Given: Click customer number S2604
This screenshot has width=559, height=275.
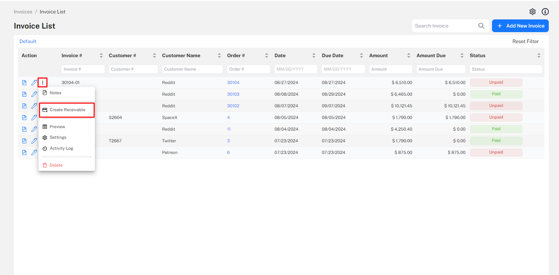Looking at the screenshot, I should [x=115, y=118].
